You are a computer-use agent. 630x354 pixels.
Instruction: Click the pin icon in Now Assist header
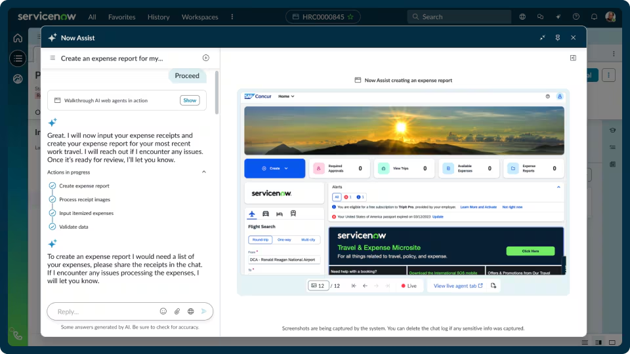click(x=558, y=38)
